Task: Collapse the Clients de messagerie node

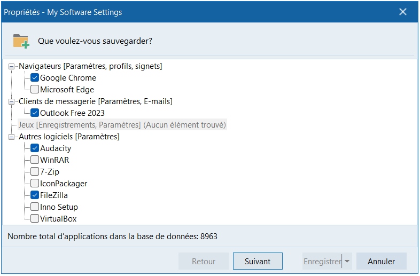Action: click(x=12, y=101)
